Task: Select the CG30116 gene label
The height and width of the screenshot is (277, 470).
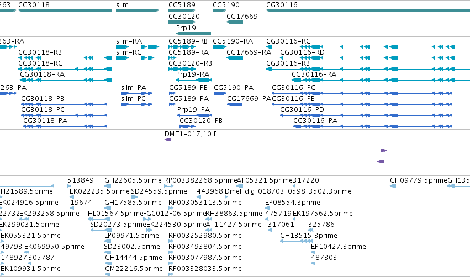Action: 282,5
